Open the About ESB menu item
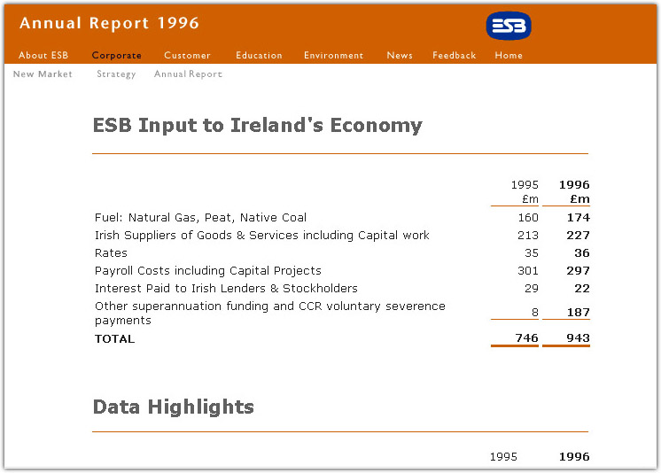This screenshot has width=661, height=473. click(x=43, y=55)
